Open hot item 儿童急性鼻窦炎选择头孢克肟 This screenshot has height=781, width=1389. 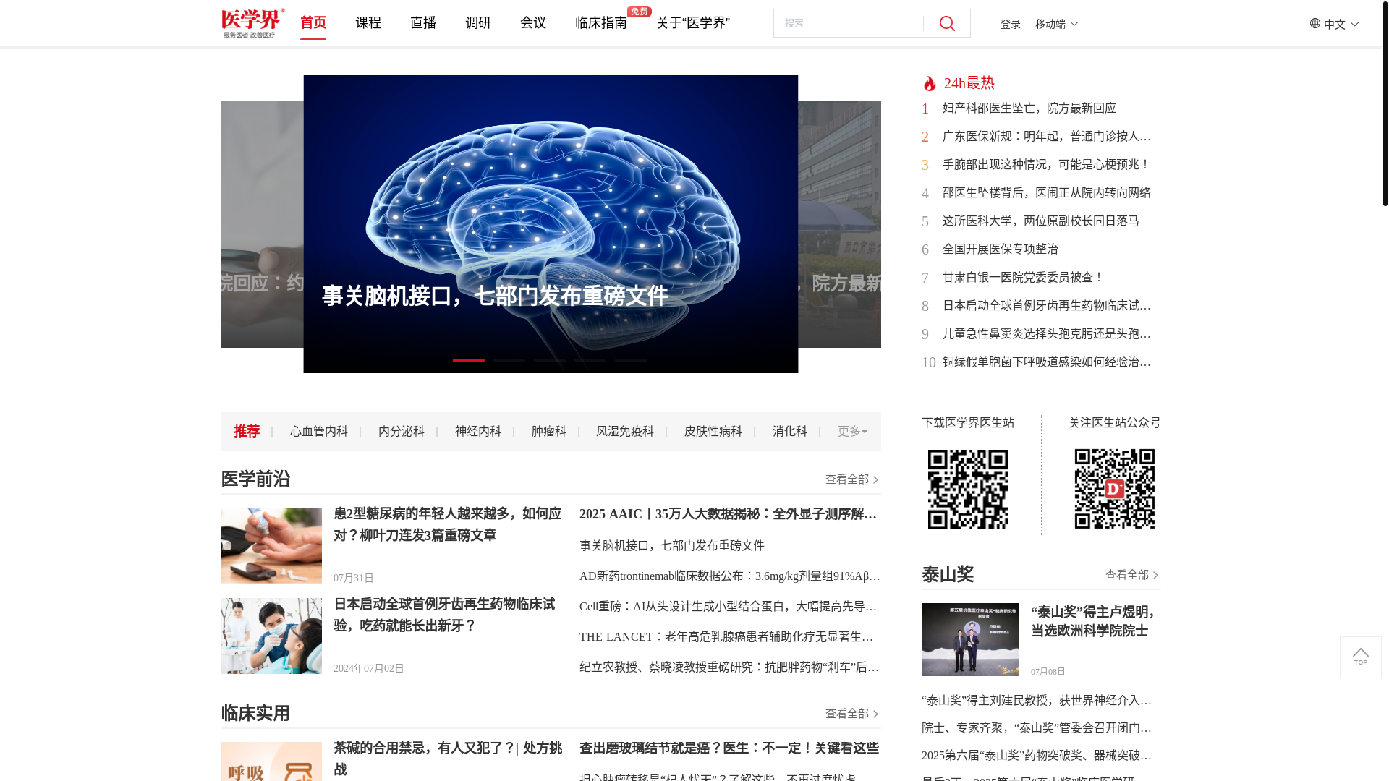(1047, 334)
